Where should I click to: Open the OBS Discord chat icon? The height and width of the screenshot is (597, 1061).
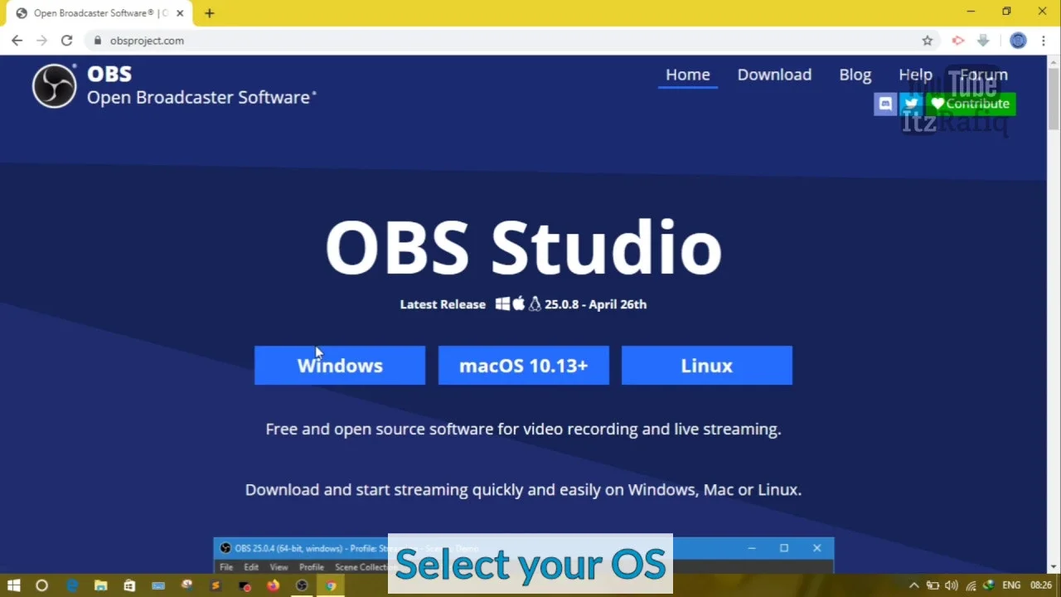coord(885,104)
